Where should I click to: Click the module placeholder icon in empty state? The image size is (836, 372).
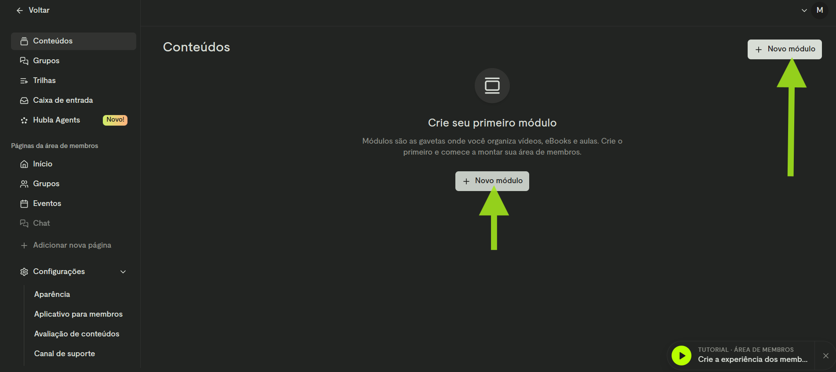492,86
